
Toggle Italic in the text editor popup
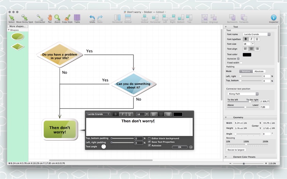pyautogui.click(x=122, y=114)
